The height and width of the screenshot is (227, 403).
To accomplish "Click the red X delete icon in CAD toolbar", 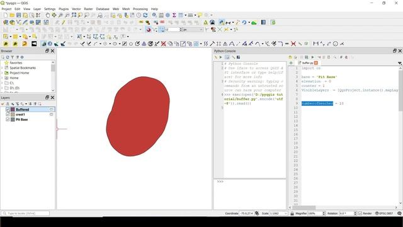I will [x=293, y=44].
